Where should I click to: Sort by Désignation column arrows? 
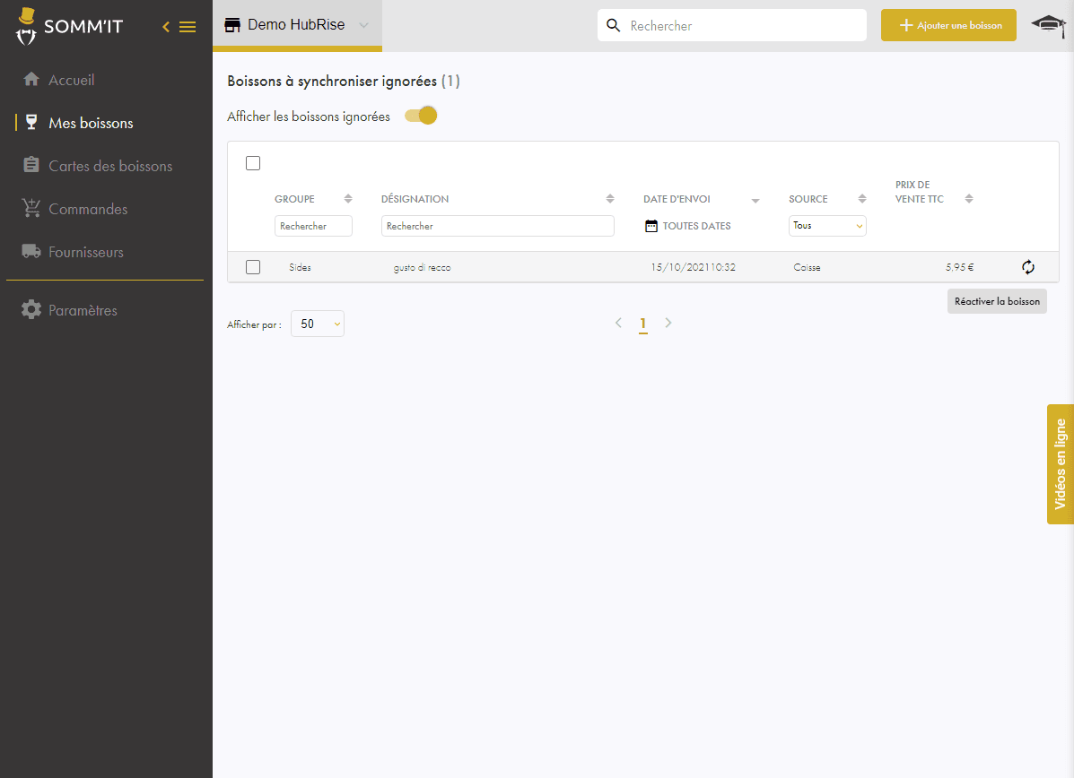[x=610, y=199]
